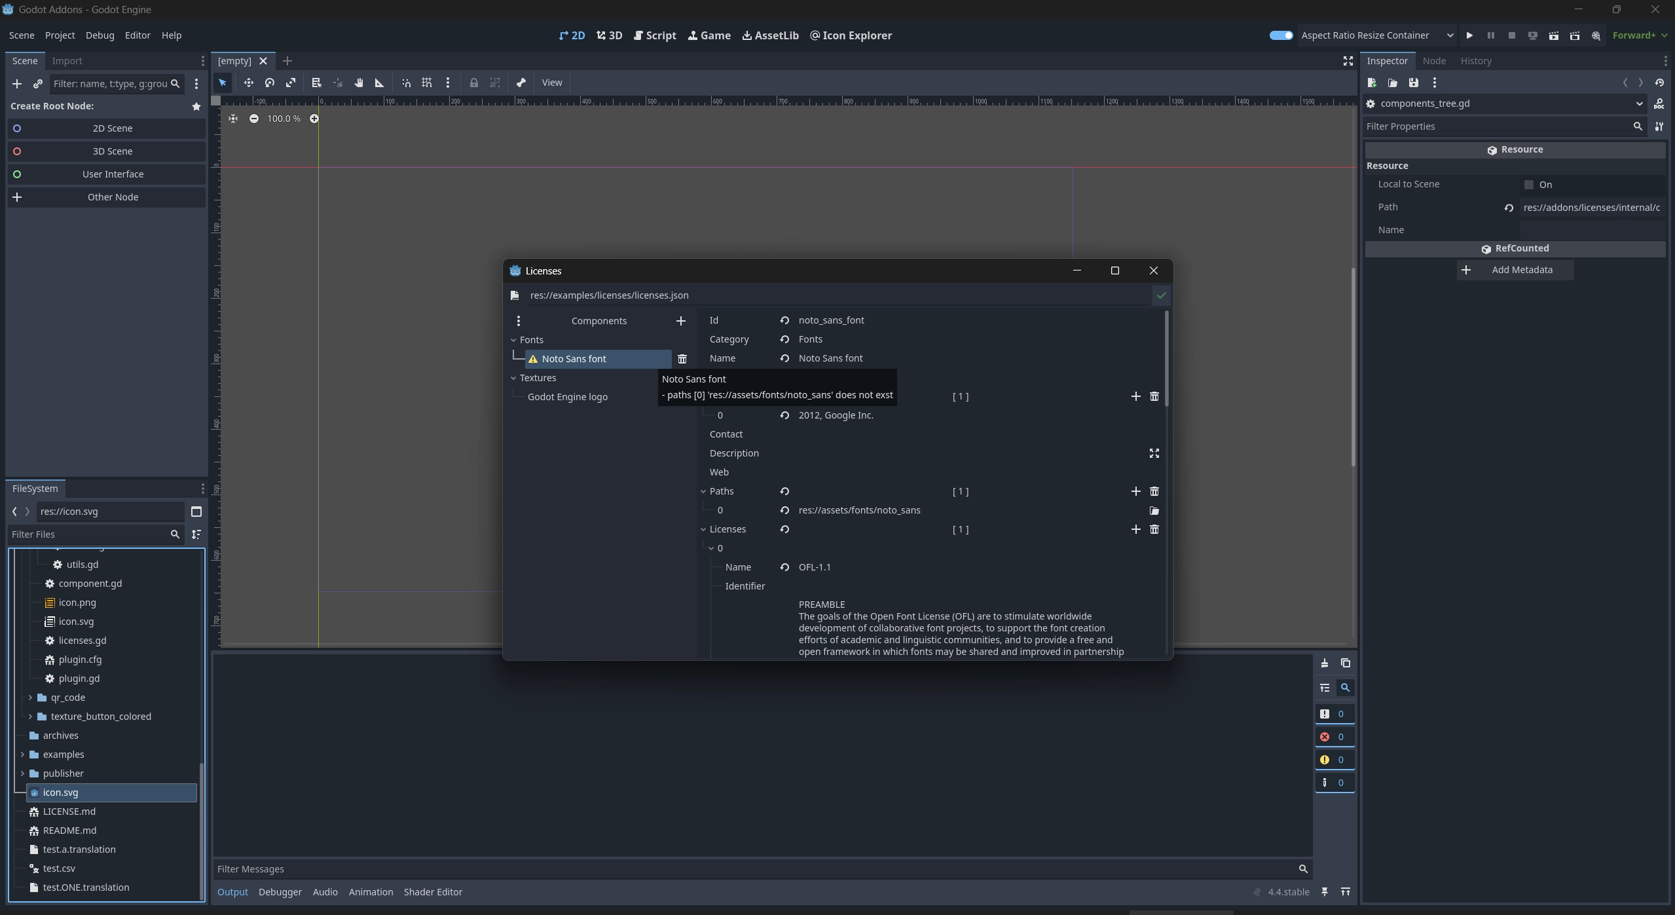1675x915 pixels.
Task: Toggle smart snap in canvas toolbar
Action: click(x=406, y=83)
